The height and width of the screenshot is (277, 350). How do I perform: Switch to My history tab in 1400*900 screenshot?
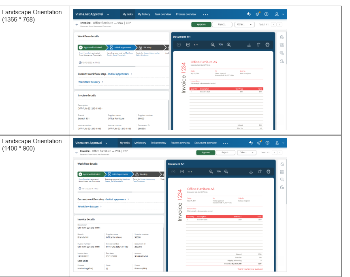point(140,143)
